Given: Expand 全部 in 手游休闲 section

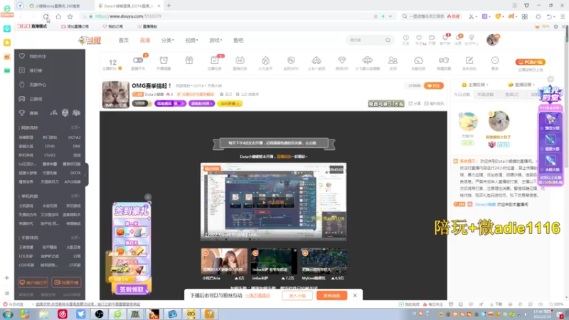Looking at the screenshot, I should [75, 238].
